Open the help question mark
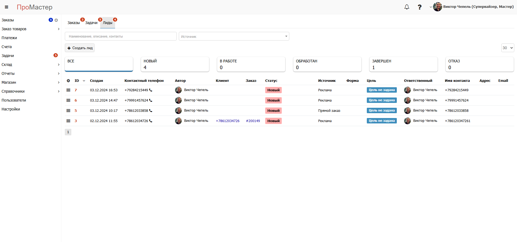517x242 pixels. tap(419, 7)
